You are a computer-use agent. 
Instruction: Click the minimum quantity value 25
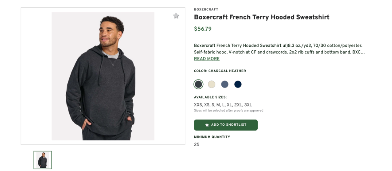(197, 144)
